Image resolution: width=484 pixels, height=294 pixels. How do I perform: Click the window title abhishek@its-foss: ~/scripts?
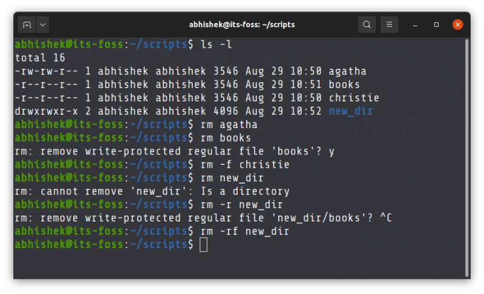point(241,25)
